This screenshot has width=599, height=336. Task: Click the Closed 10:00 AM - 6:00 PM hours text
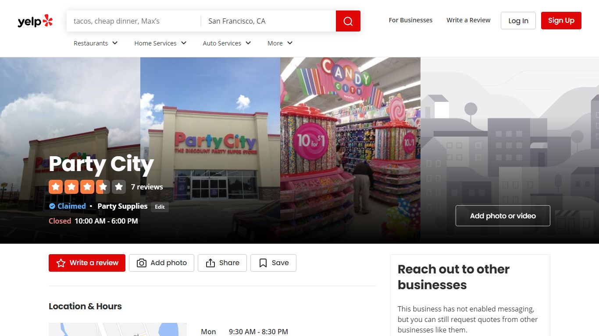pyautogui.click(x=93, y=221)
